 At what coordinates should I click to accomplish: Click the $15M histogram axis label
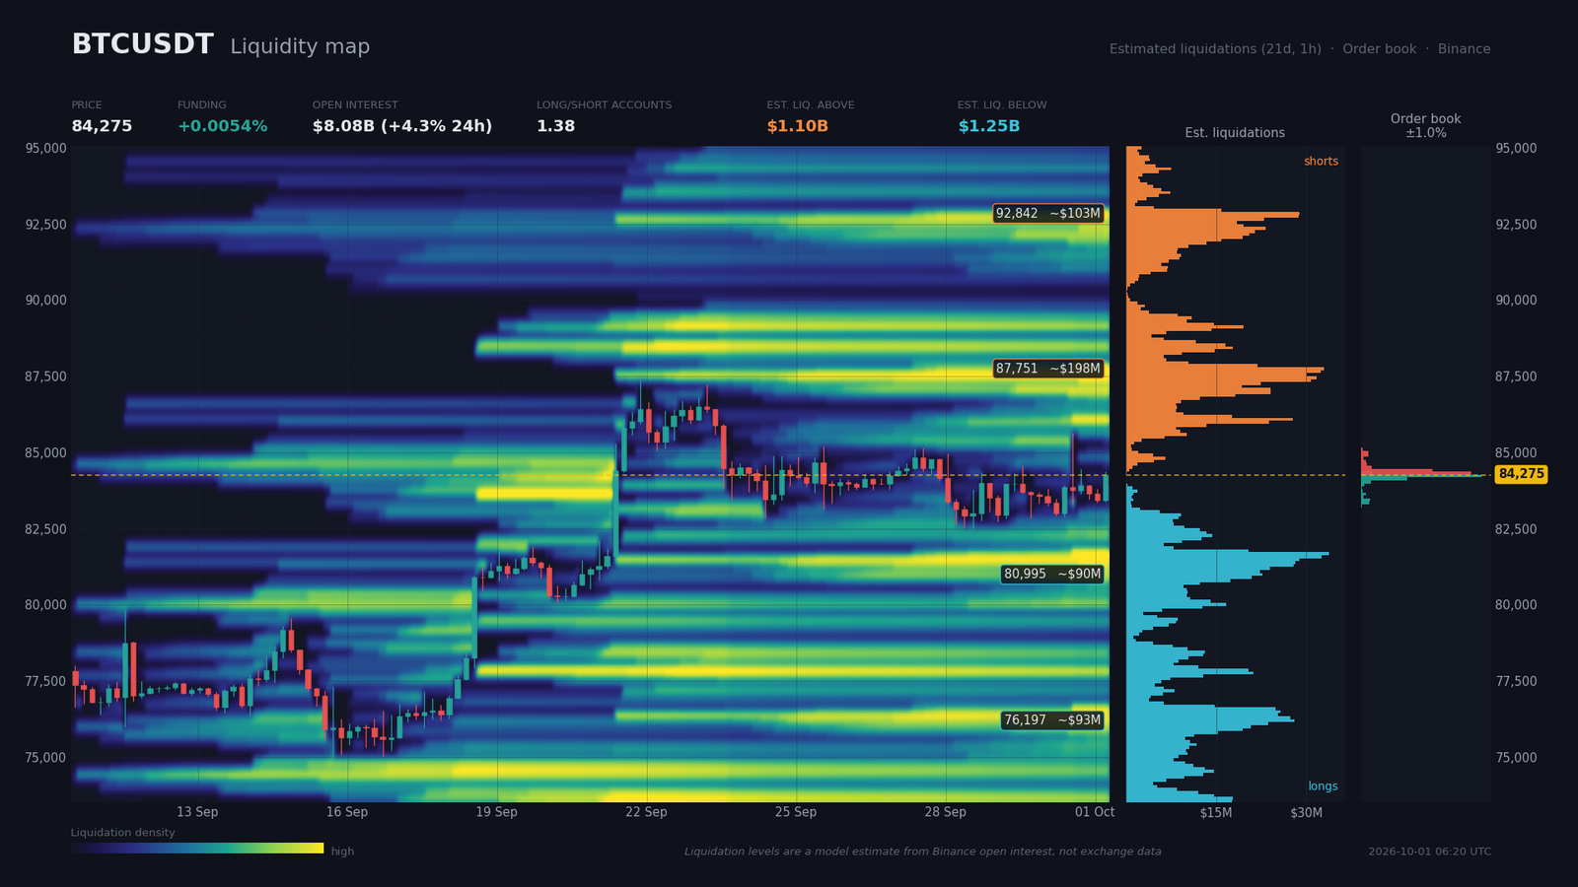tap(1216, 812)
